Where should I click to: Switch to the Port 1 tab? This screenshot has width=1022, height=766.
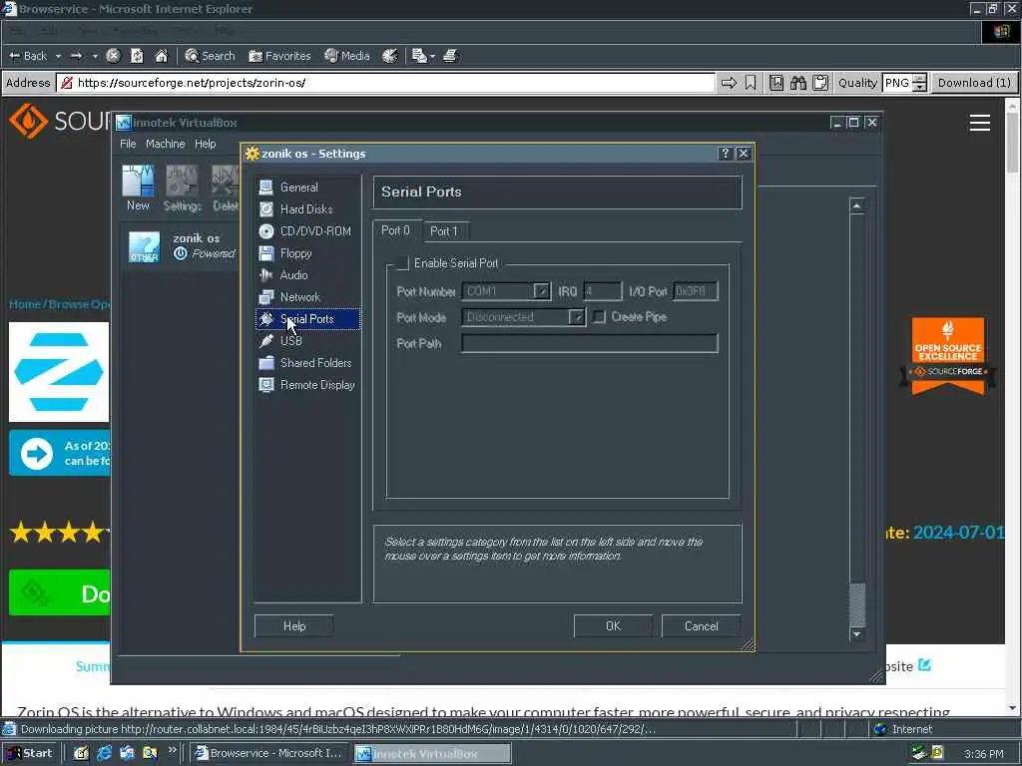(x=444, y=231)
